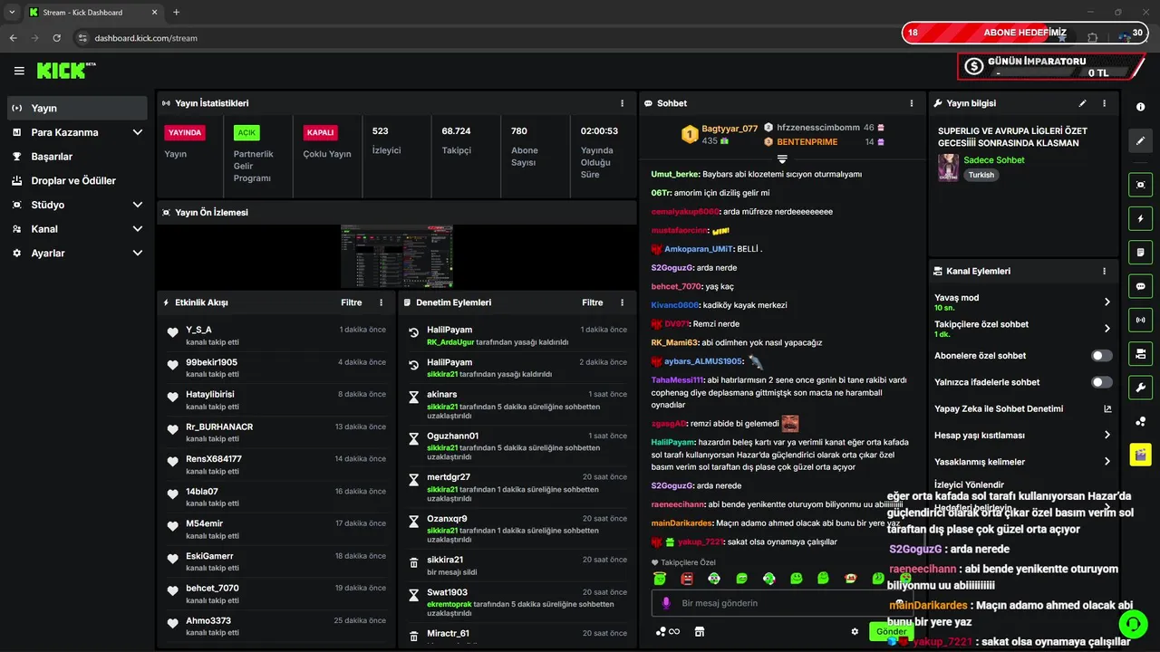1160x652 pixels.
Task: Insert the red angry face emote
Action: coord(687,578)
